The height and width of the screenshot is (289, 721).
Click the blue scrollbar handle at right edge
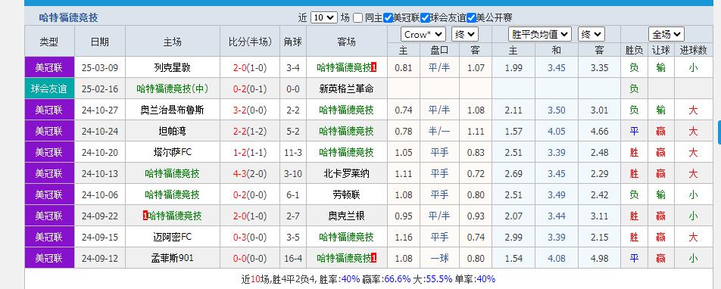click(719, 132)
